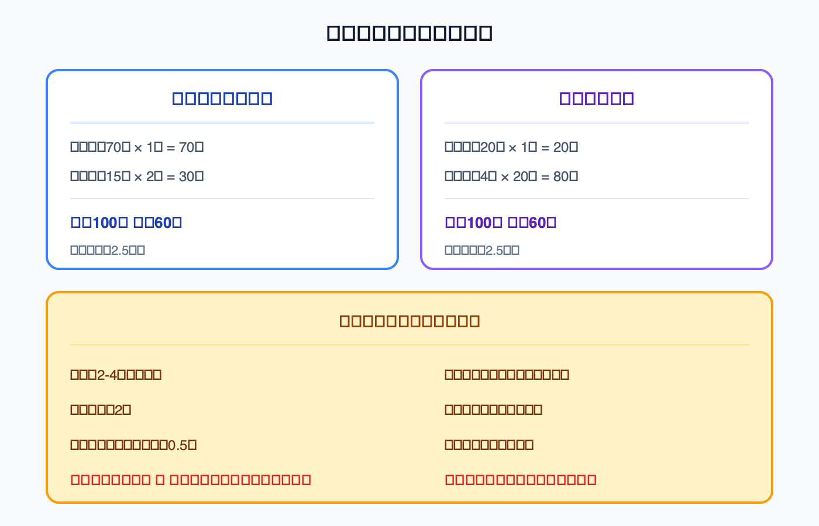Click the purple card's header title
Screen dimensions: 819x526
pyautogui.click(x=597, y=98)
